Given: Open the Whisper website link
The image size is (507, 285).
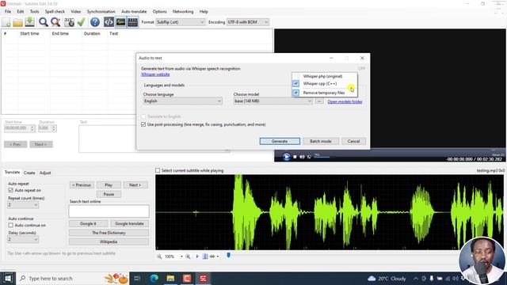Looking at the screenshot, I should 155,74.
